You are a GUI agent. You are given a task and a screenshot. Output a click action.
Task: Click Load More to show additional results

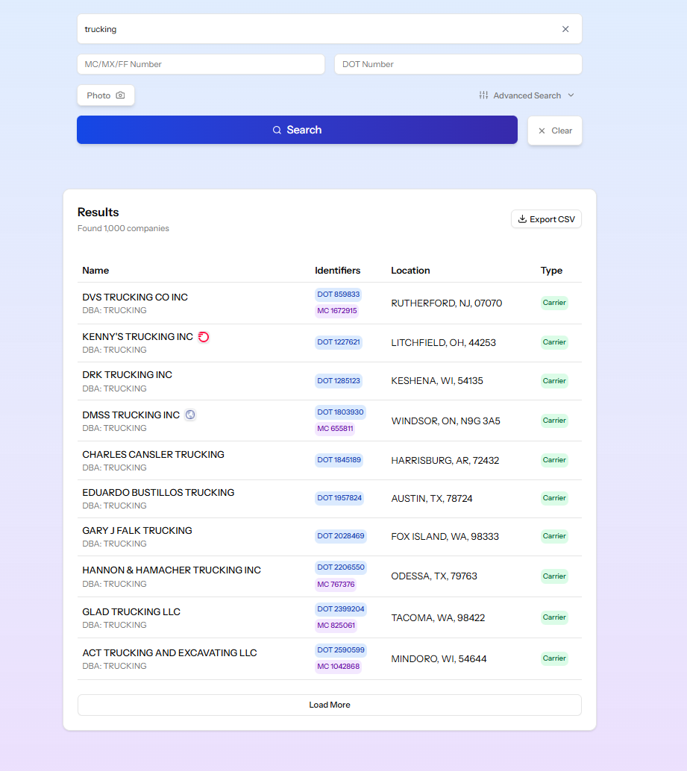pos(329,704)
